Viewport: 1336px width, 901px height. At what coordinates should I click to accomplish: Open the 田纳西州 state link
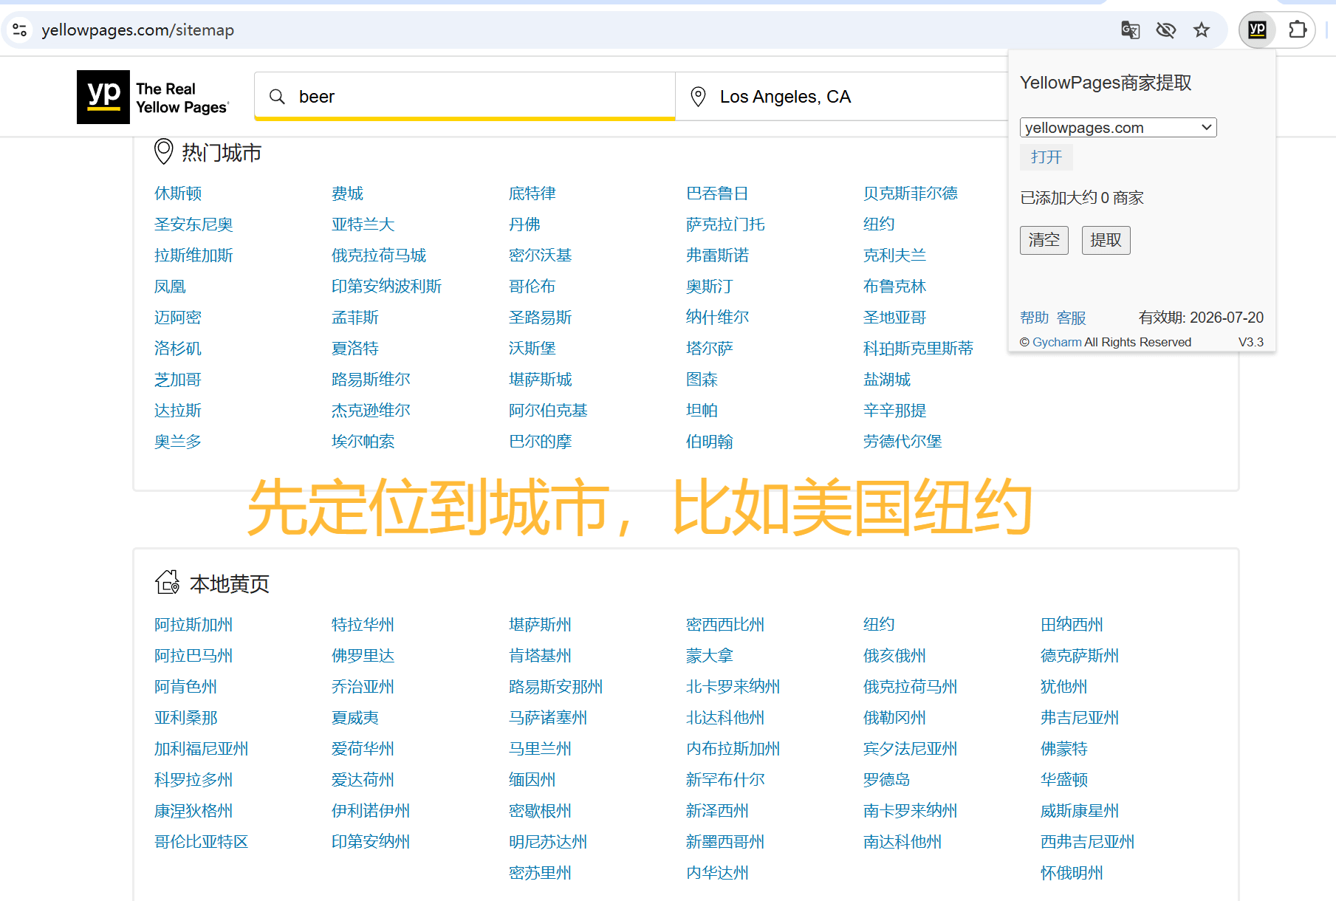pyautogui.click(x=1072, y=625)
